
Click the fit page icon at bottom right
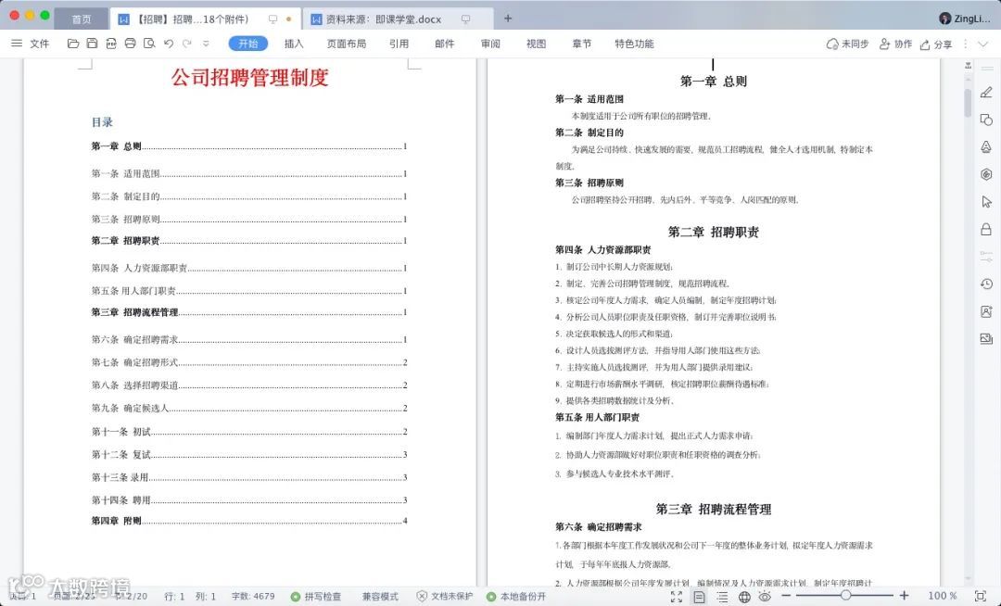coord(981,596)
